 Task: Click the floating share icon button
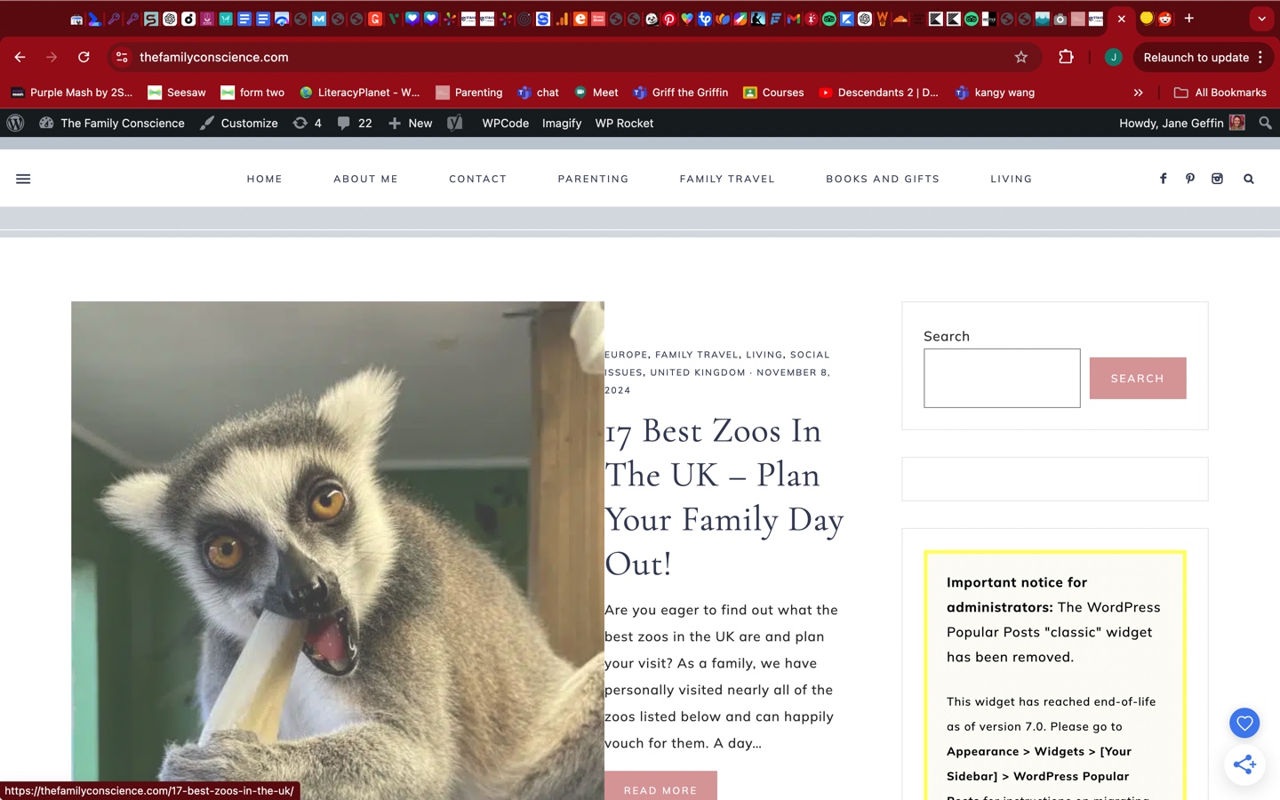pos(1244,764)
